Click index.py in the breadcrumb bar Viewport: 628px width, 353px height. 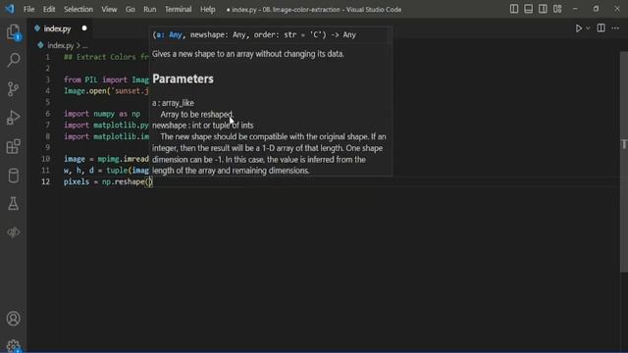coord(61,46)
